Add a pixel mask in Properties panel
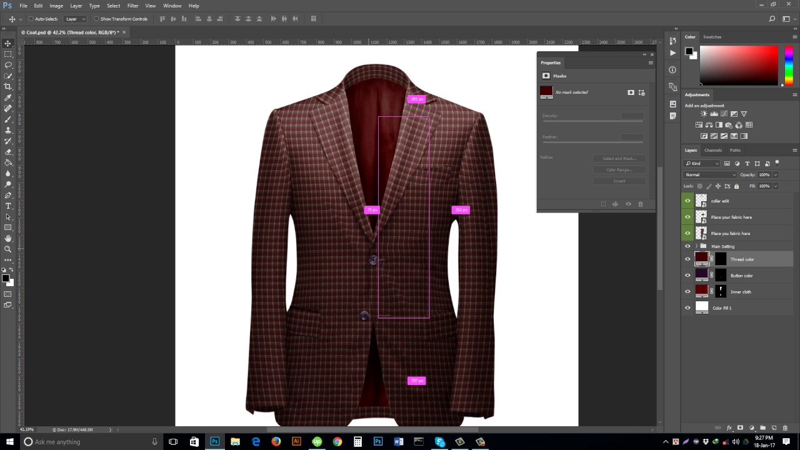The image size is (800, 450). pyautogui.click(x=631, y=92)
